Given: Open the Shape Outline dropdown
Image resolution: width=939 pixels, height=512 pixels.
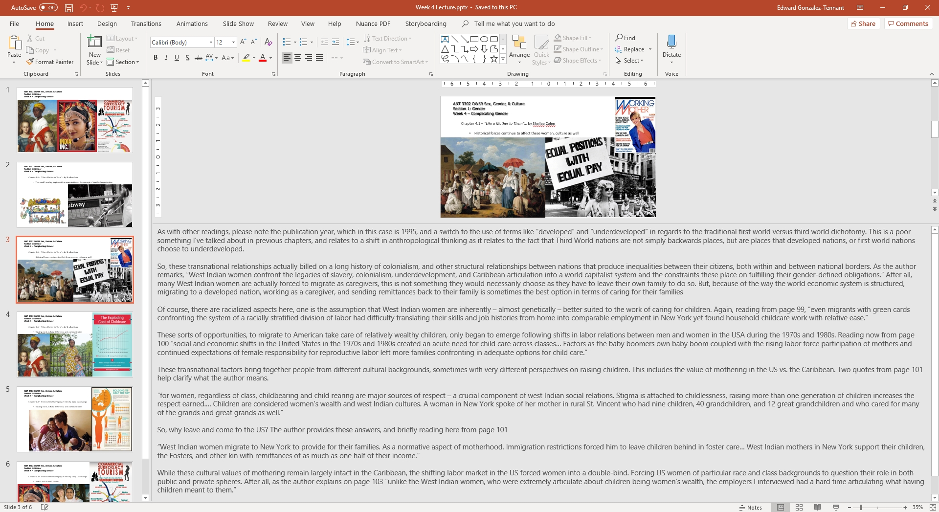Looking at the screenshot, I should pos(579,49).
